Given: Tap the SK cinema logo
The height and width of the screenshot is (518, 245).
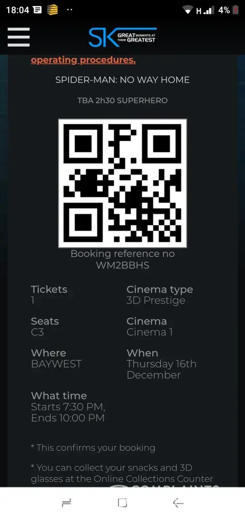Looking at the screenshot, I should click(x=122, y=37).
